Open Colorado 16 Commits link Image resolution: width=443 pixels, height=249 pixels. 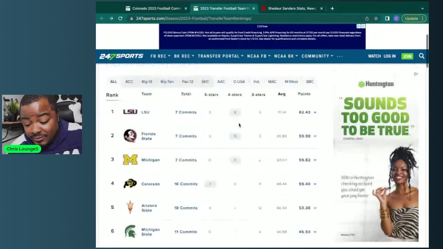(186, 184)
